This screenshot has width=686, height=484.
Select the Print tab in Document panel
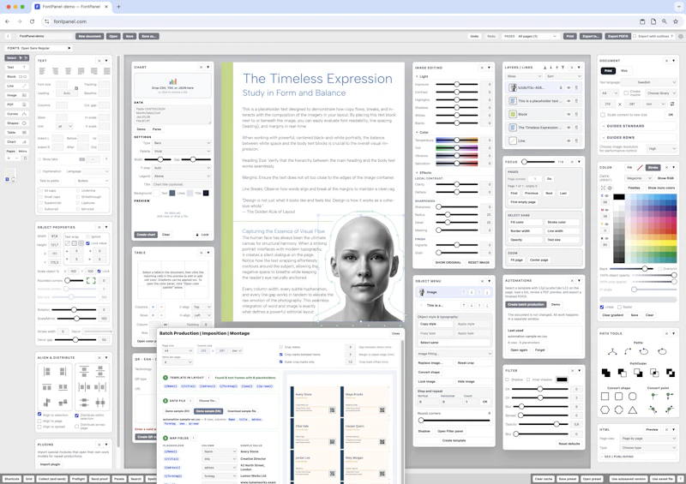pyautogui.click(x=608, y=70)
